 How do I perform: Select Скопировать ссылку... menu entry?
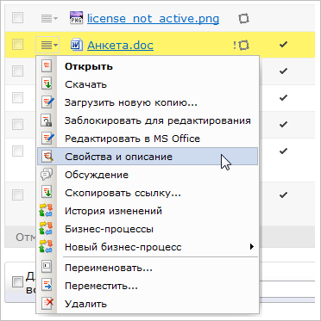(123, 193)
